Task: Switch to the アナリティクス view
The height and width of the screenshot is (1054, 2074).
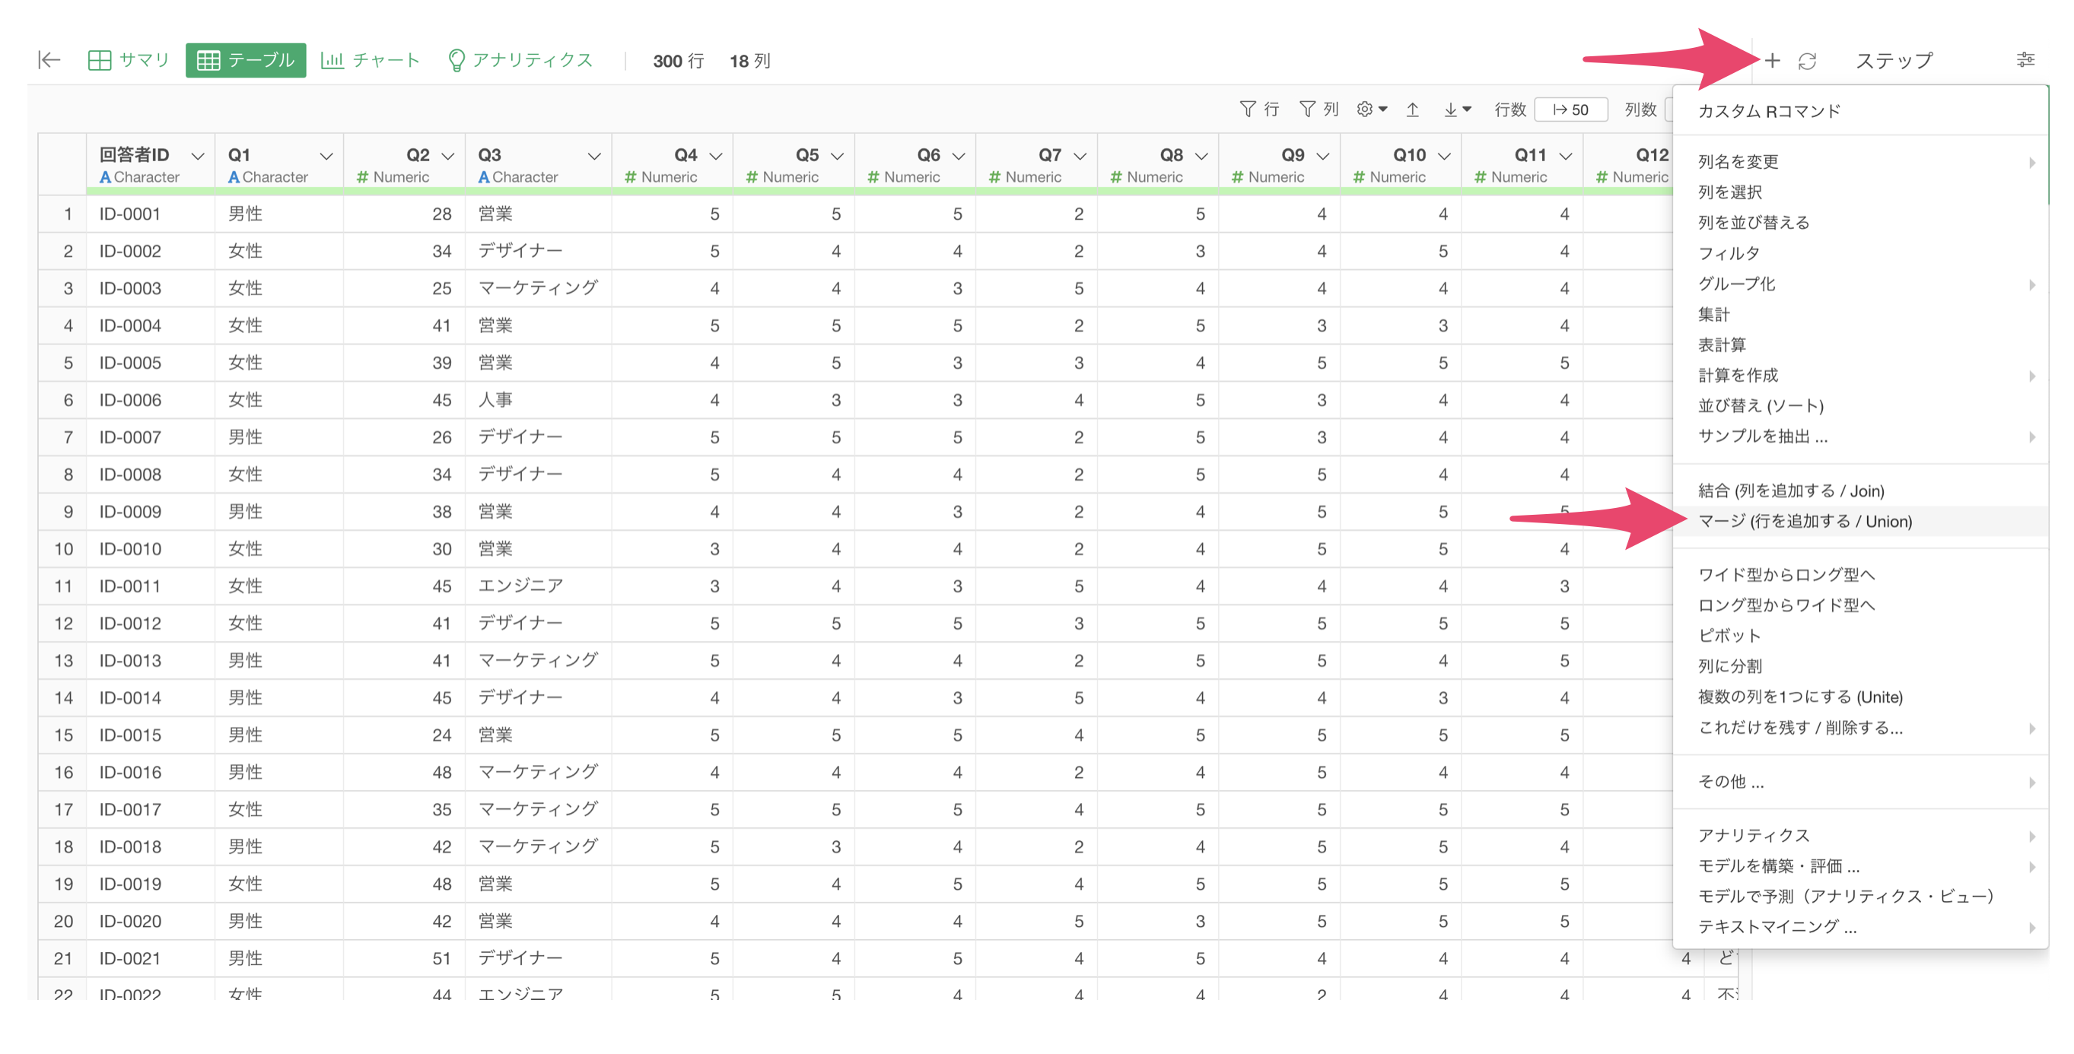Action: 520,60
